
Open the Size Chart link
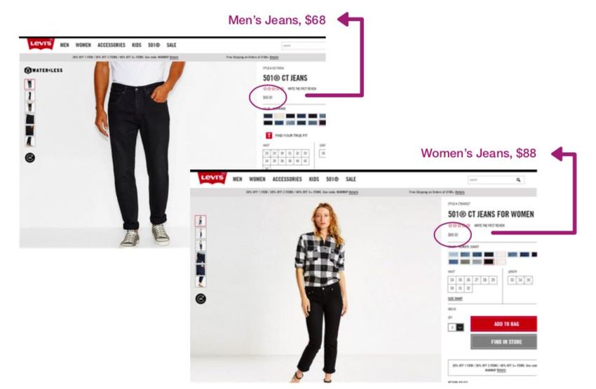tap(455, 299)
